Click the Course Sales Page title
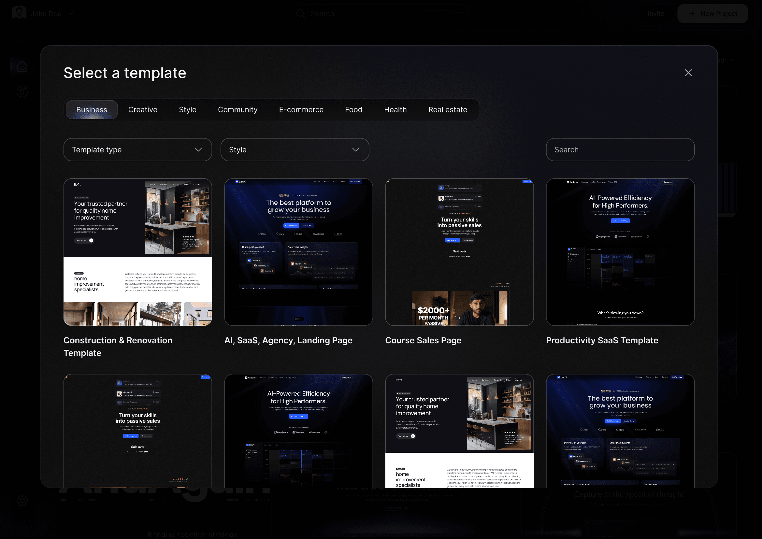 click(423, 340)
